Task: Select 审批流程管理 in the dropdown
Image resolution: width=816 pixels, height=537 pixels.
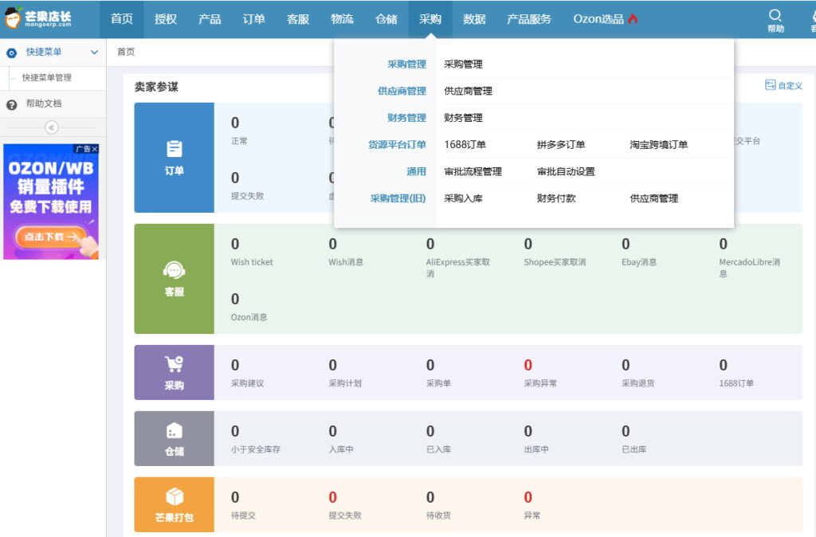Action: click(473, 171)
